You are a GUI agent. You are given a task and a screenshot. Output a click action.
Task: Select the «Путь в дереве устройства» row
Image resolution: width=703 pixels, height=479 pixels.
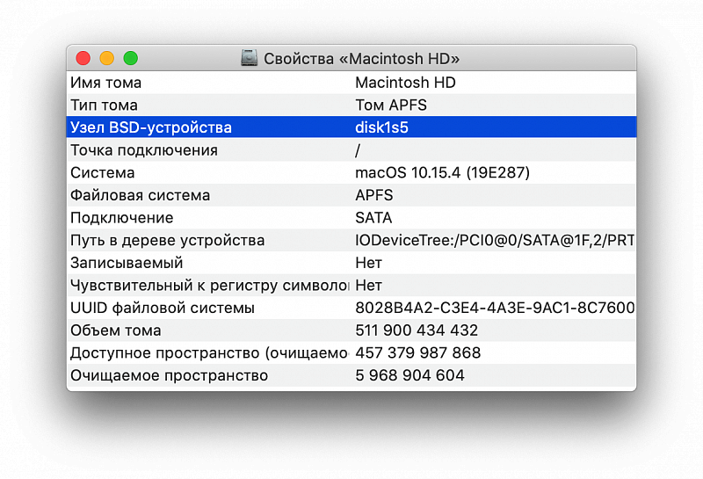[x=167, y=241]
